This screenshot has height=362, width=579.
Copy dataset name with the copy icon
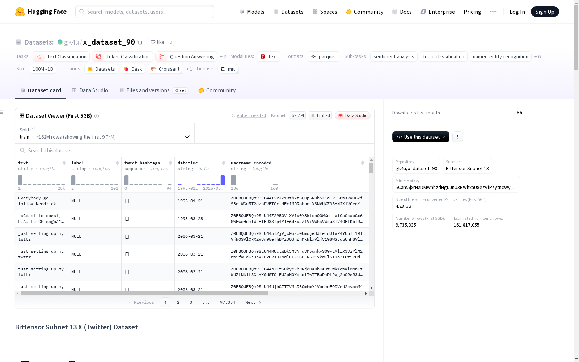tap(140, 42)
